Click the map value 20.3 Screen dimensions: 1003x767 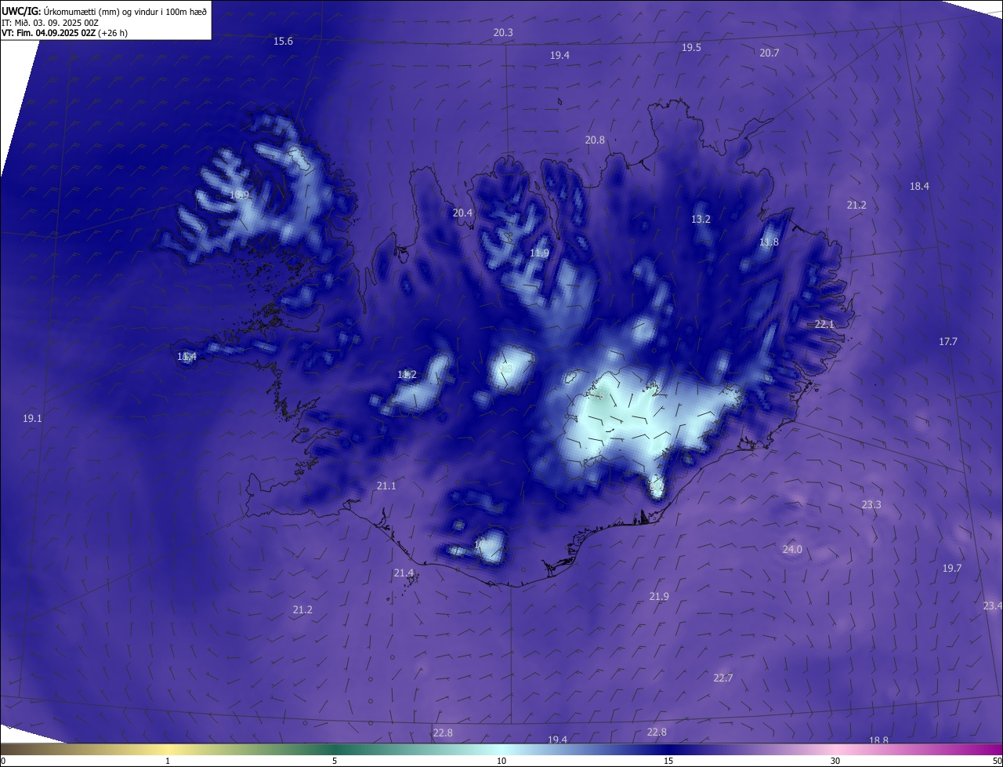tap(503, 32)
